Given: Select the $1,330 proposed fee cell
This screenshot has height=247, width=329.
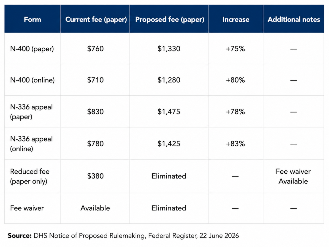Looking at the screenshot, I should pos(169,49).
